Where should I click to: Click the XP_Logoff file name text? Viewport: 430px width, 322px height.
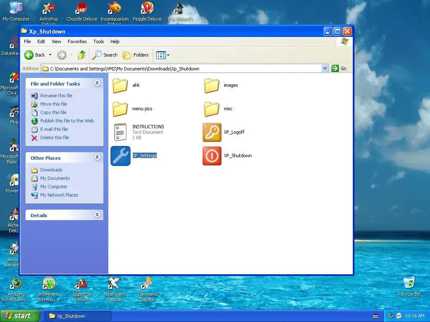click(234, 132)
